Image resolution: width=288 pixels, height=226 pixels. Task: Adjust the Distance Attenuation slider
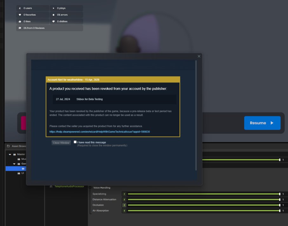[x=204, y=199]
